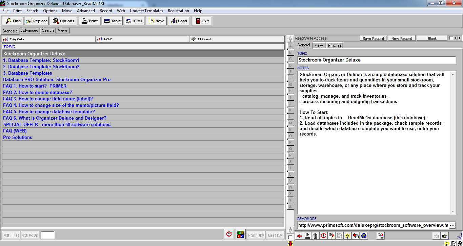463x246 pixels.
Task: Click into the TOPIC input field
Action: (377, 60)
